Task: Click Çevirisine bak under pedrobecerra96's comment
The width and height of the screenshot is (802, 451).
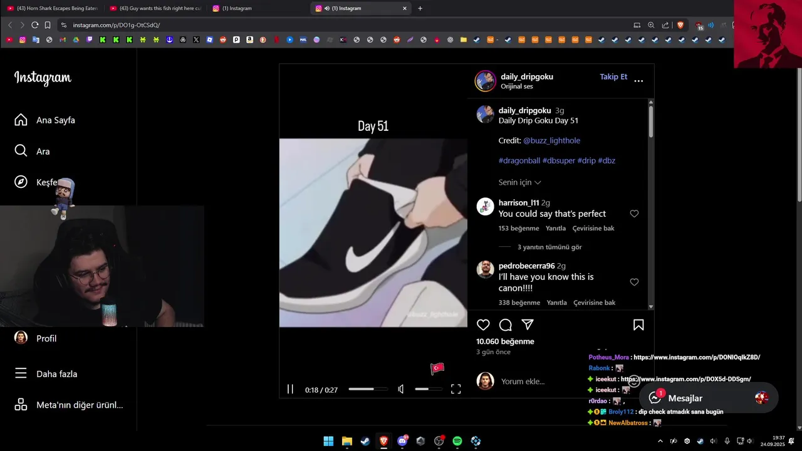Action: pos(595,303)
